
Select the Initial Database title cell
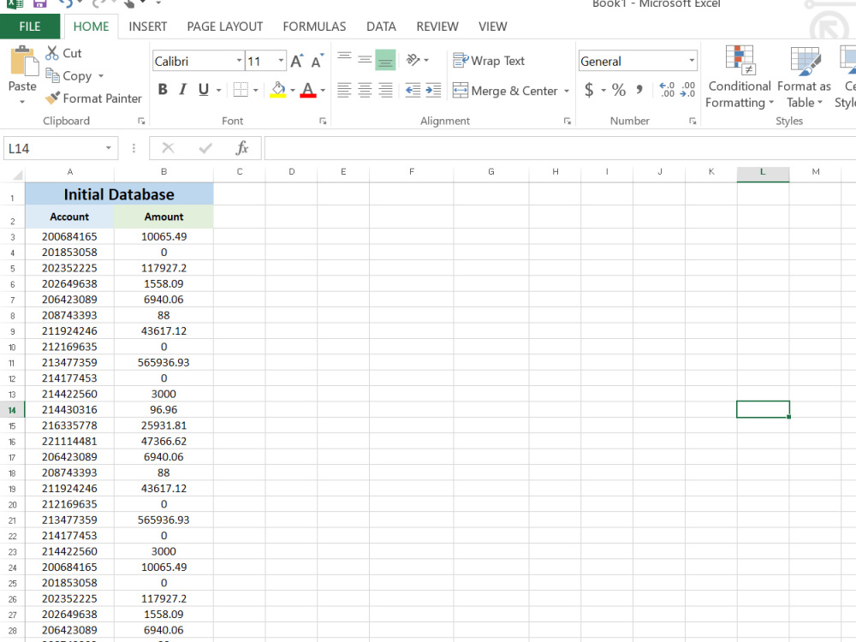tap(119, 194)
